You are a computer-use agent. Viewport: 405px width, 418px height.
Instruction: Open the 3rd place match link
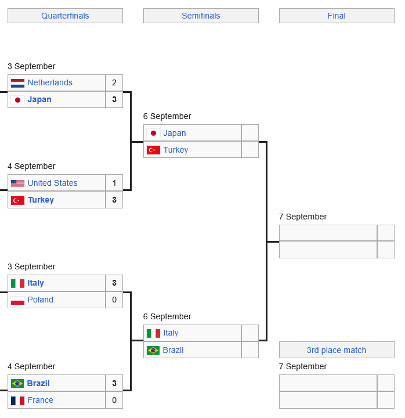click(337, 350)
